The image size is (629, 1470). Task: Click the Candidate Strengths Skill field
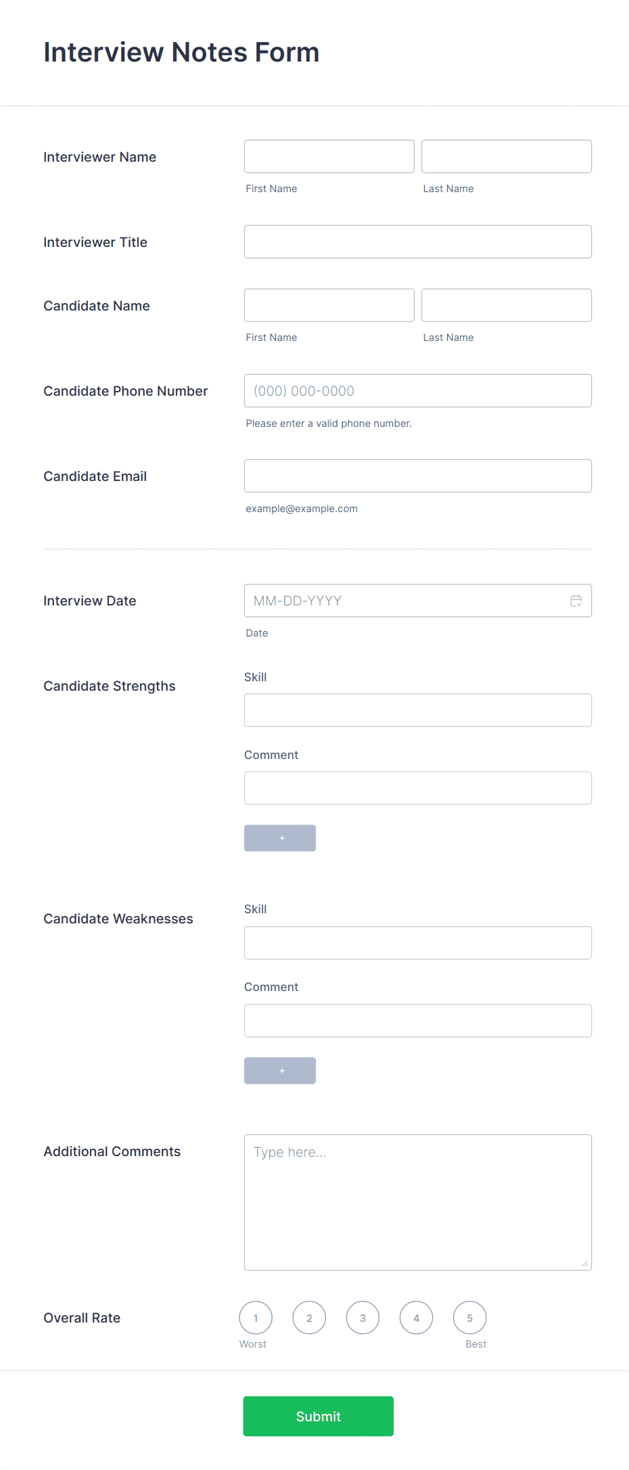(x=417, y=710)
